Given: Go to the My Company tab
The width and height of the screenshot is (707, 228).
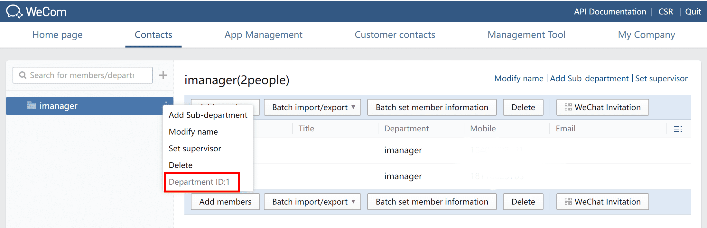Looking at the screenshot, I should (x=646, y=35).
